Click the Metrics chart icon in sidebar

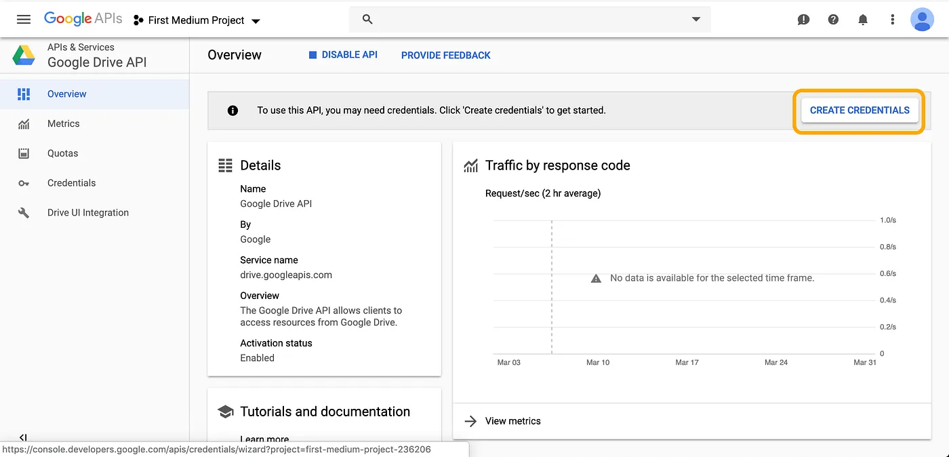coord(23,123)
